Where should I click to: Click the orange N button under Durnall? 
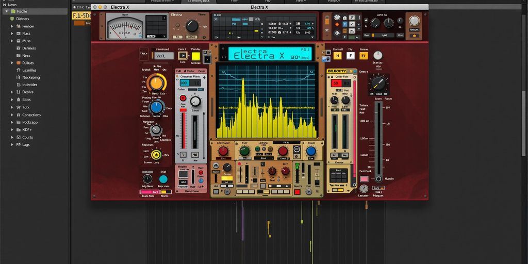point(337,56)
